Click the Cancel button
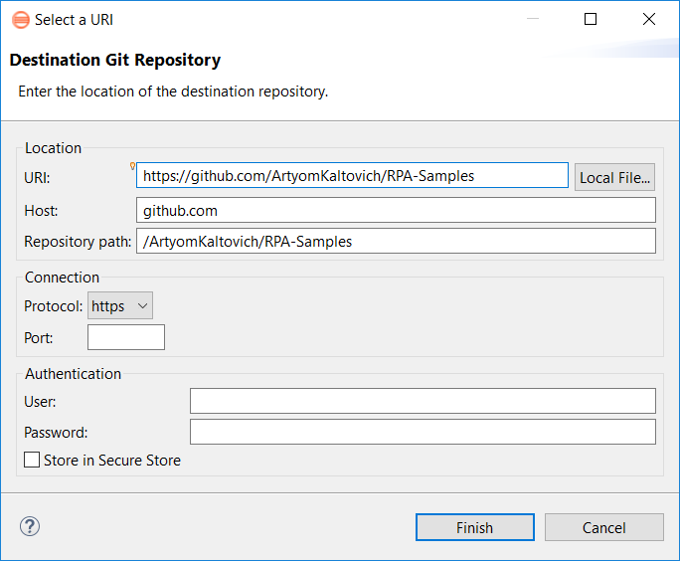This screenshot has width=680, height=561. pyautogui.click(x=604, y=527)
